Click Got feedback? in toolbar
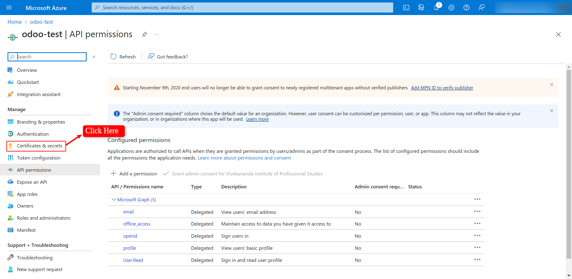 [168, 57]
